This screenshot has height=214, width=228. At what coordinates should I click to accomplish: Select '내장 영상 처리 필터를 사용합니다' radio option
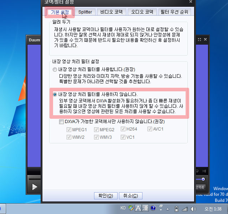tap(55, 69)
